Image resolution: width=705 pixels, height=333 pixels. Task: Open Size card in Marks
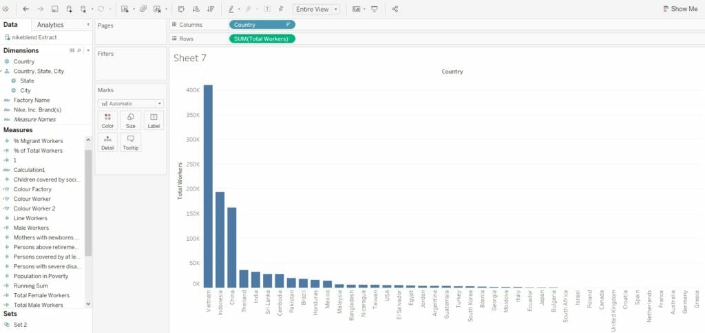pyautogui.click(x=130, y=120)
